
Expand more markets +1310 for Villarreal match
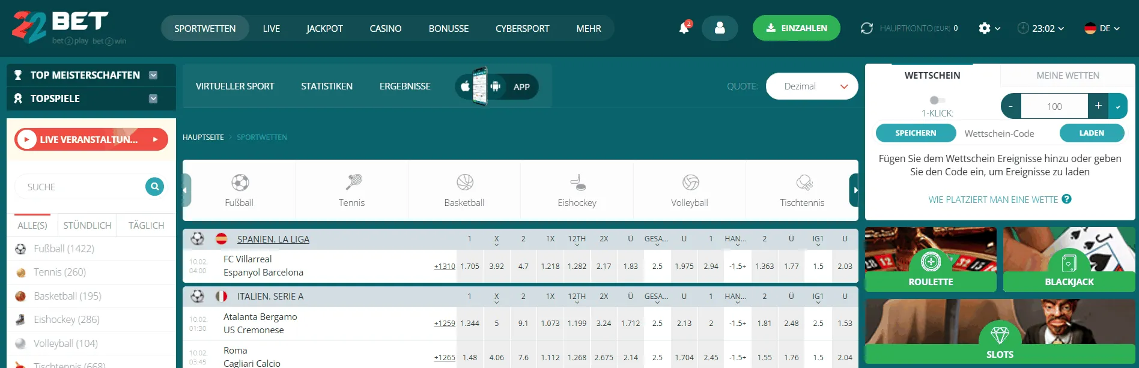pos(445,266)
